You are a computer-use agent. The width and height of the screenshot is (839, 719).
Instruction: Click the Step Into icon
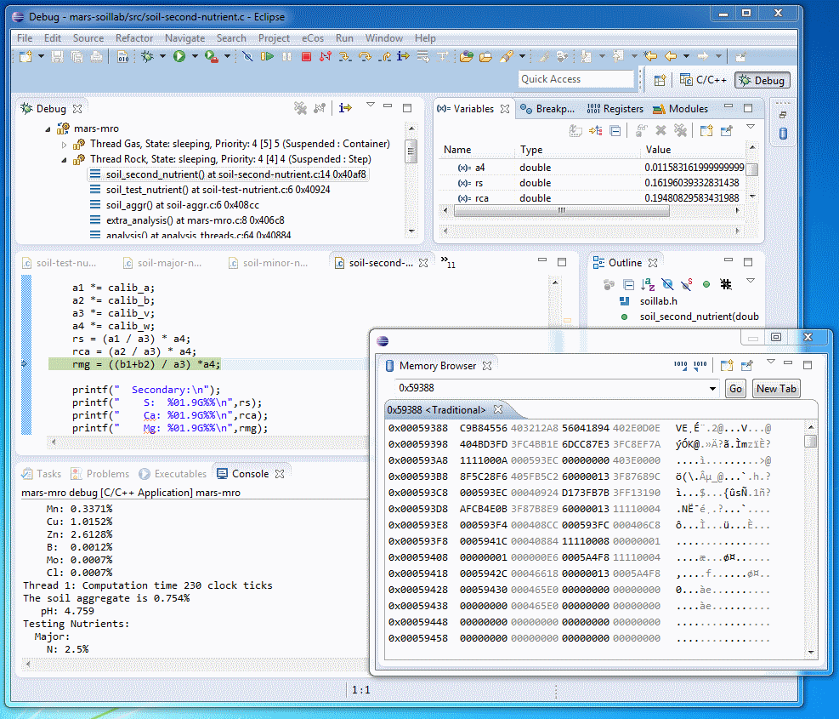pos(343,57)
